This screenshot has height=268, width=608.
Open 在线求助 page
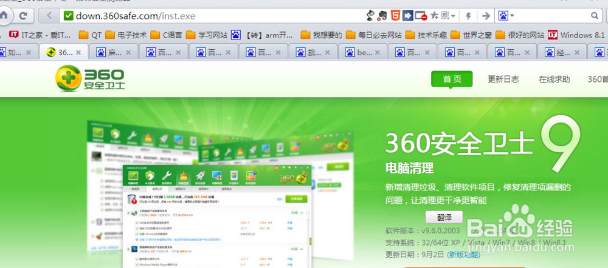554,79
